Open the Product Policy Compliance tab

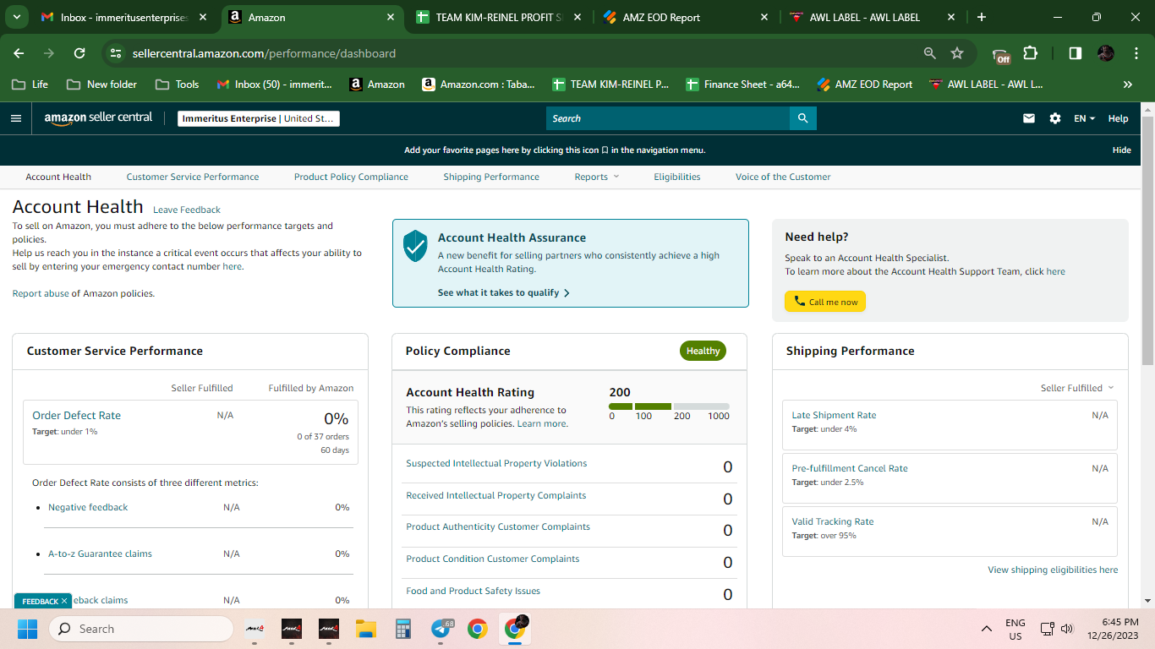(351, 177)
